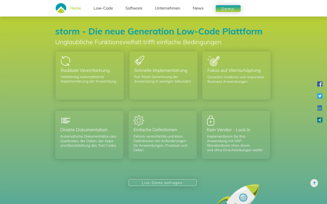
Task: Click the storm logo in the header
Action: [x=61, y=8]
